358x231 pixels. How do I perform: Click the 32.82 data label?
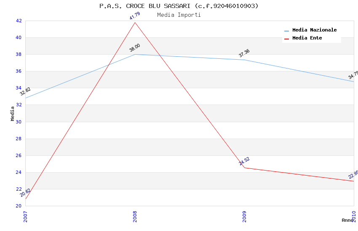(25, 92)
